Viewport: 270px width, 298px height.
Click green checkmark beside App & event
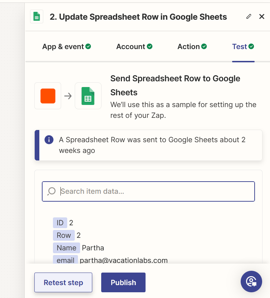[x=88, y=47]
